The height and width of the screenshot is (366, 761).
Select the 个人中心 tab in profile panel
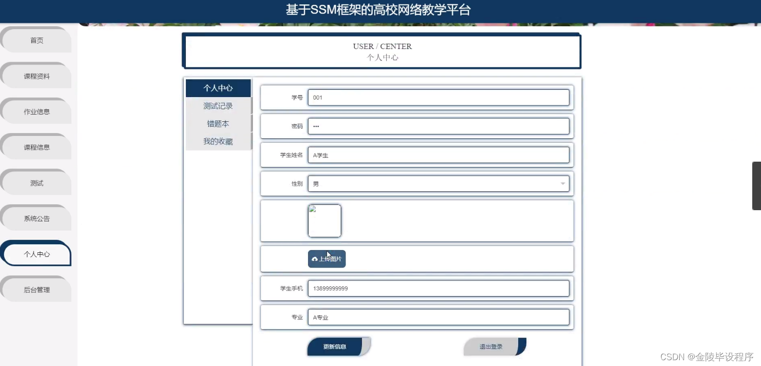coord(217,88)
